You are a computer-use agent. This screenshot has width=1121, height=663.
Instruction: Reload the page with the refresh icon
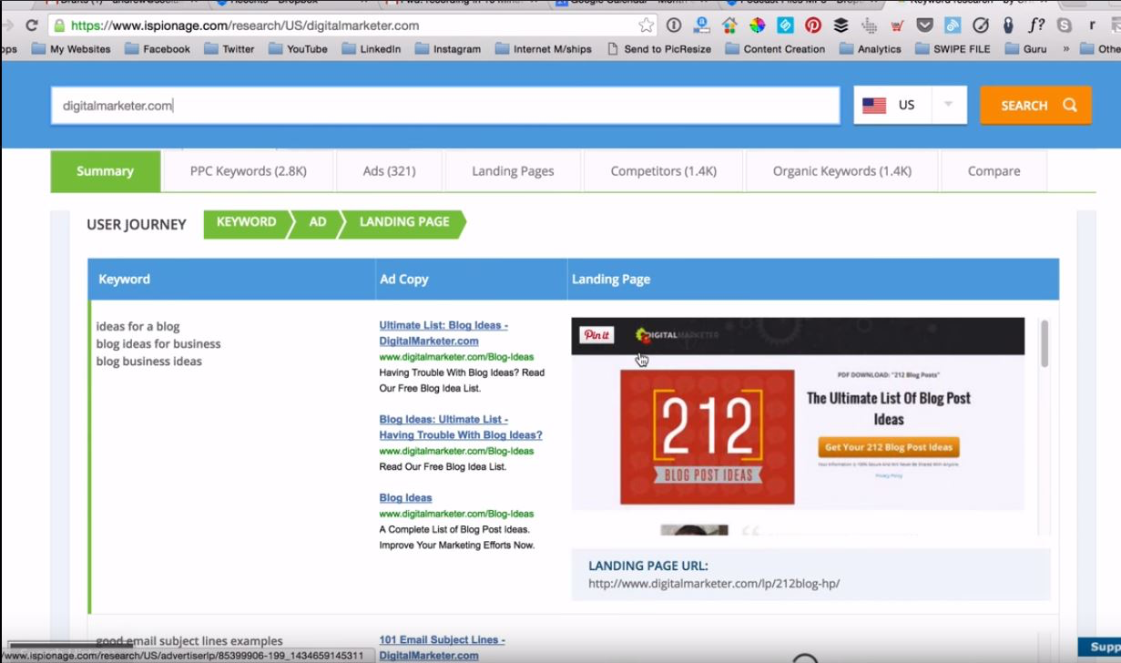click(x=32, y=25)
